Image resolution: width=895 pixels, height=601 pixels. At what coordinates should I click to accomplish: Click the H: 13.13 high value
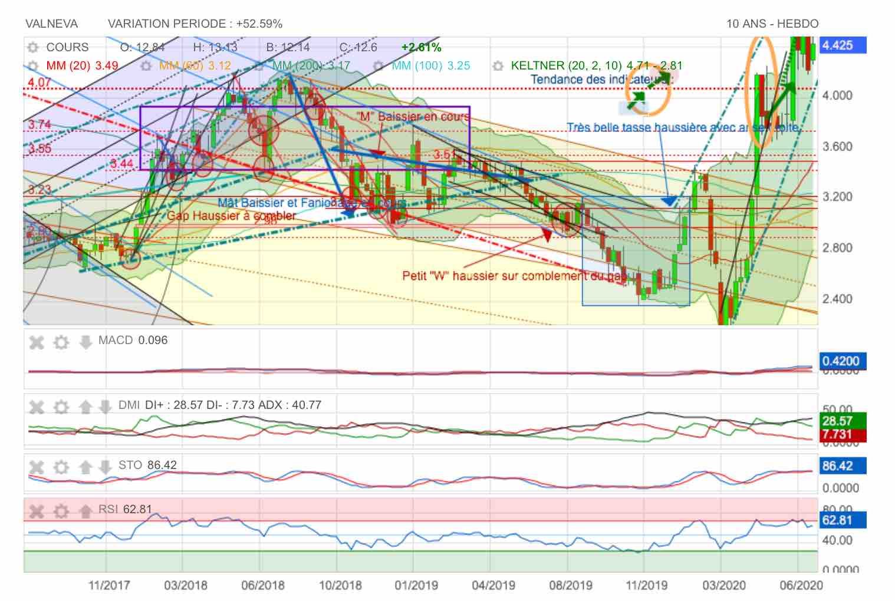(215, 47)
